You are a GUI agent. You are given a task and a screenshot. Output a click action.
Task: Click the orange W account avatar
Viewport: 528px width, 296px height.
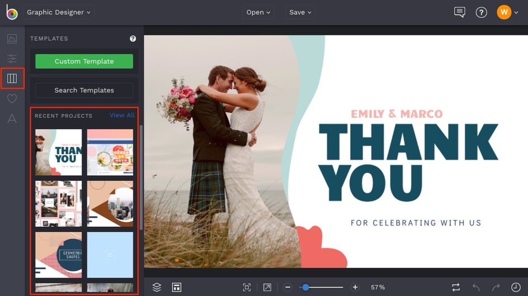504,12
